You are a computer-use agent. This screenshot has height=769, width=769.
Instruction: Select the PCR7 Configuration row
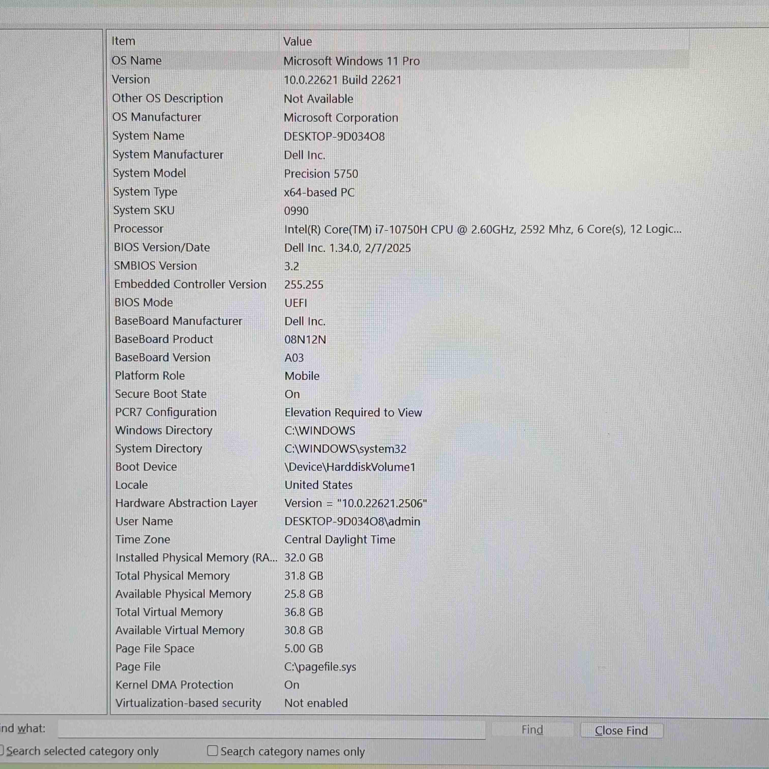click(x=166, y=412)
